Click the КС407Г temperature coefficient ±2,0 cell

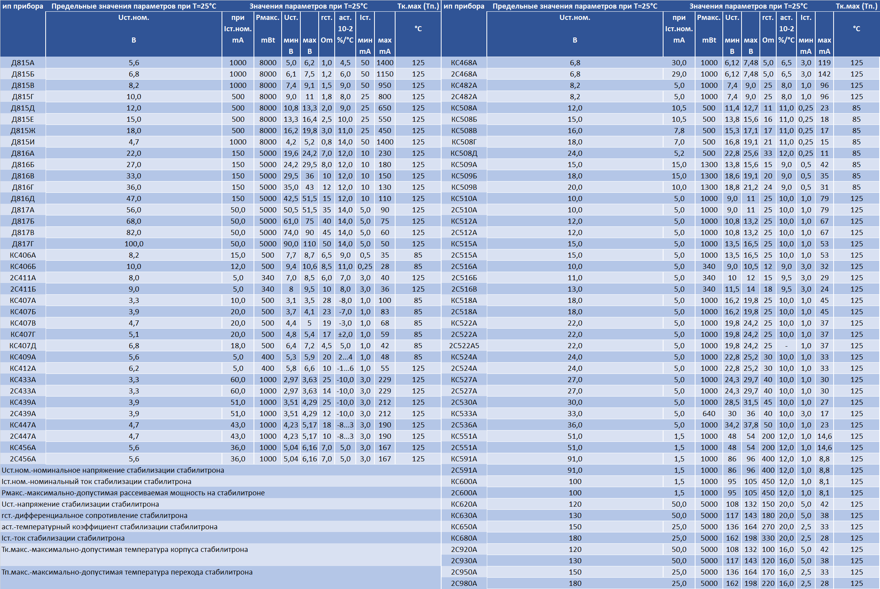tap(345, 334)
